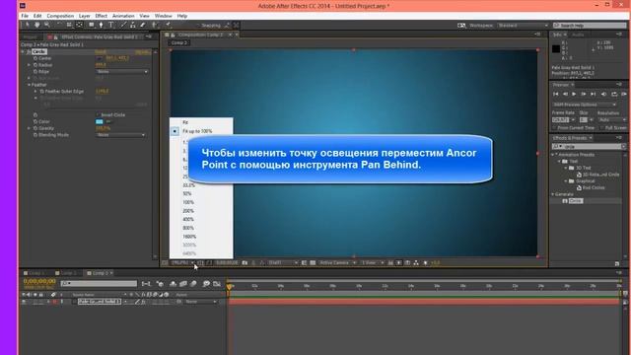The height and width of the screenshot is (355, 631).
Task: Toggle loop option in Preview panel
Action: click(x=614, y=95)
